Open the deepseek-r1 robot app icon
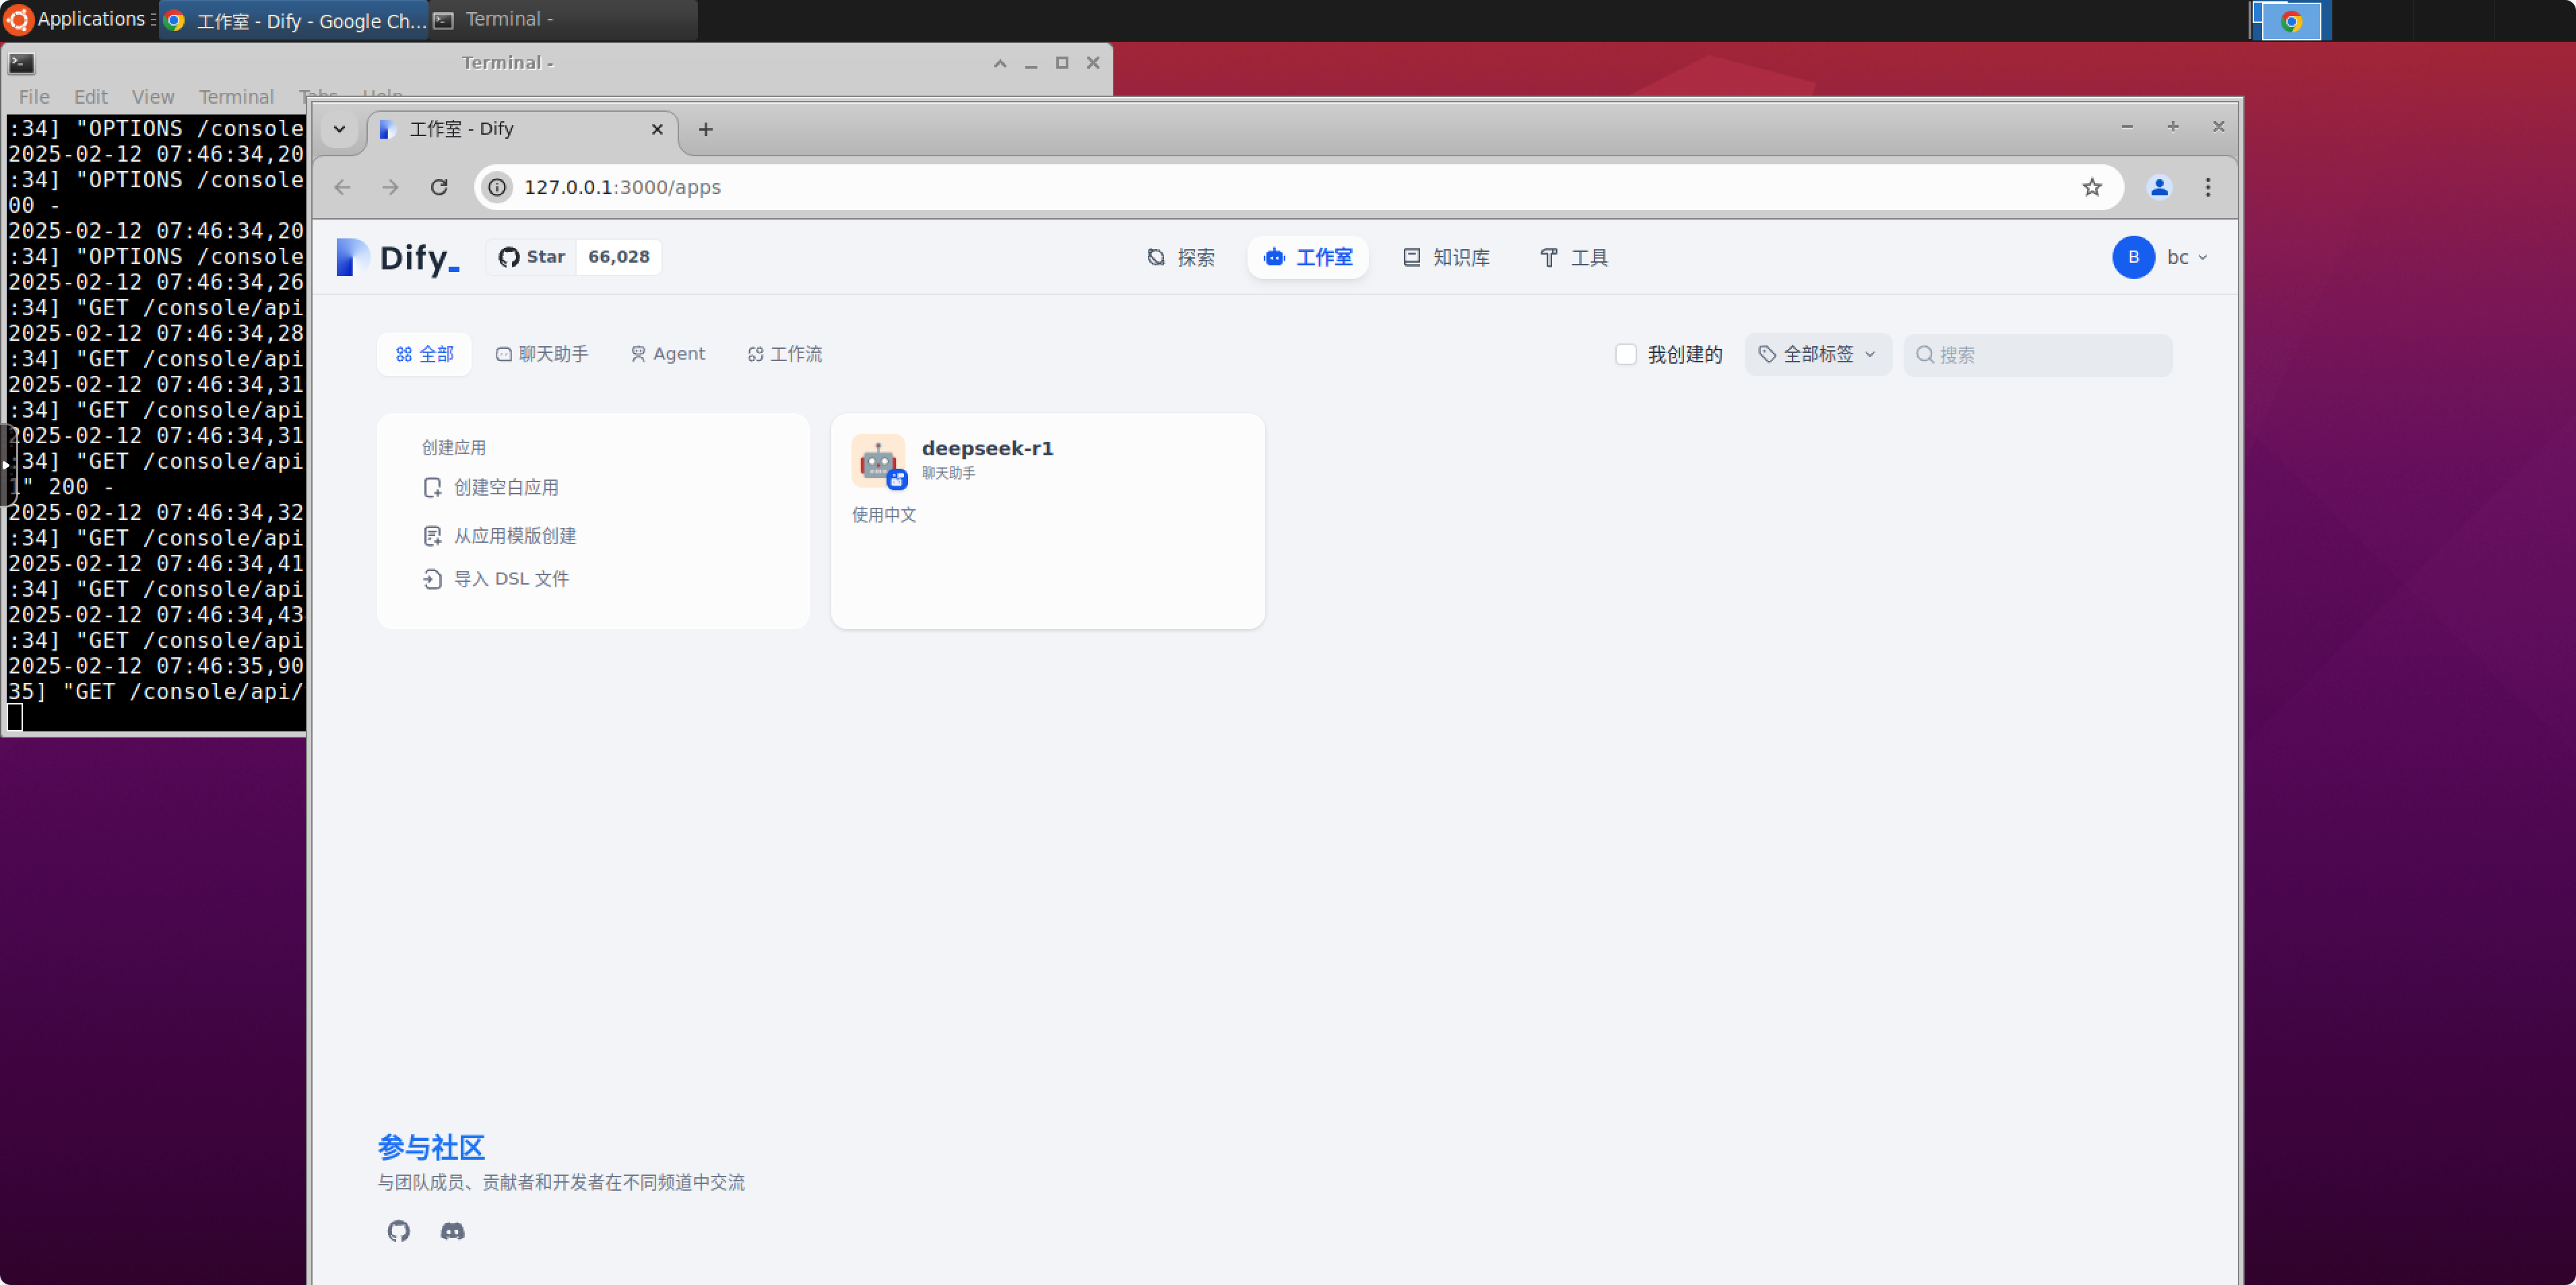The height and width of the screenshot is (1285, 2576). (x=878, y=460)
